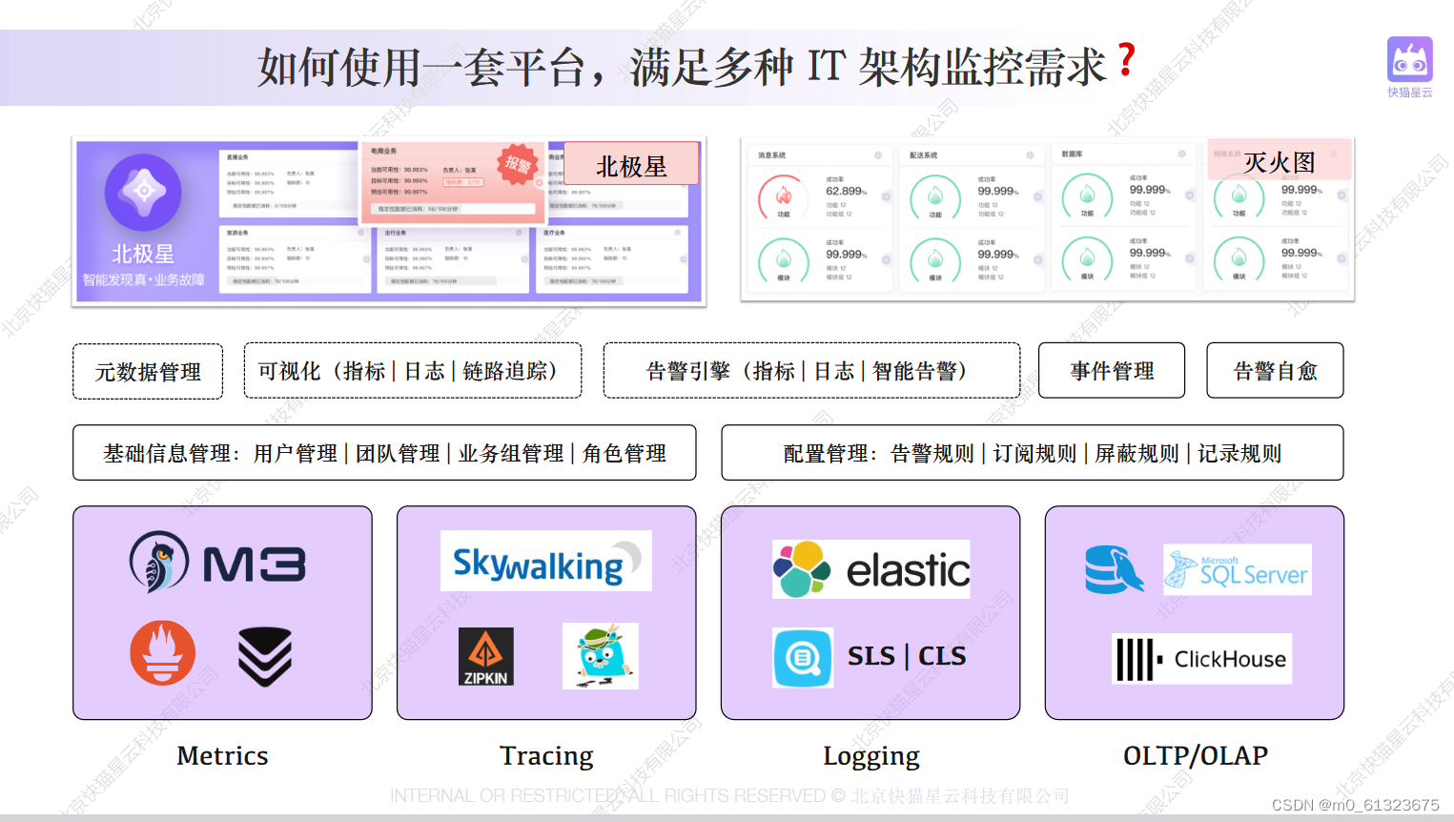Select the 元数据管理 box
Screen dimensions: 1454x822
pos(148,371)
